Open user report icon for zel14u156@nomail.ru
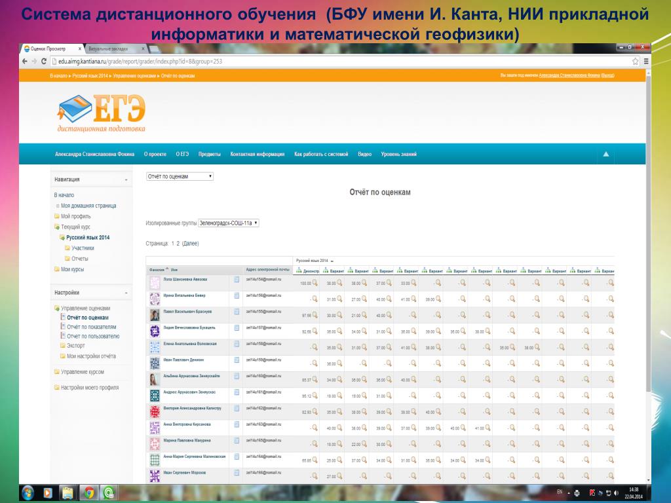Image resolution: width=671 pixels, height=503 pixels. click(x=237, y=295)
